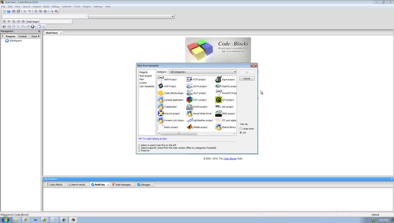This screenshot has height=223, width=394.
Task: Select the SDL project template
Action: tap(224, 107)
